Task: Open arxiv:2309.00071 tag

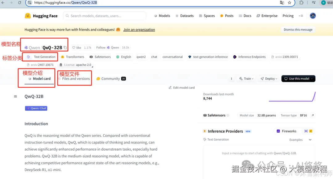Action: [x=285, y=57]
